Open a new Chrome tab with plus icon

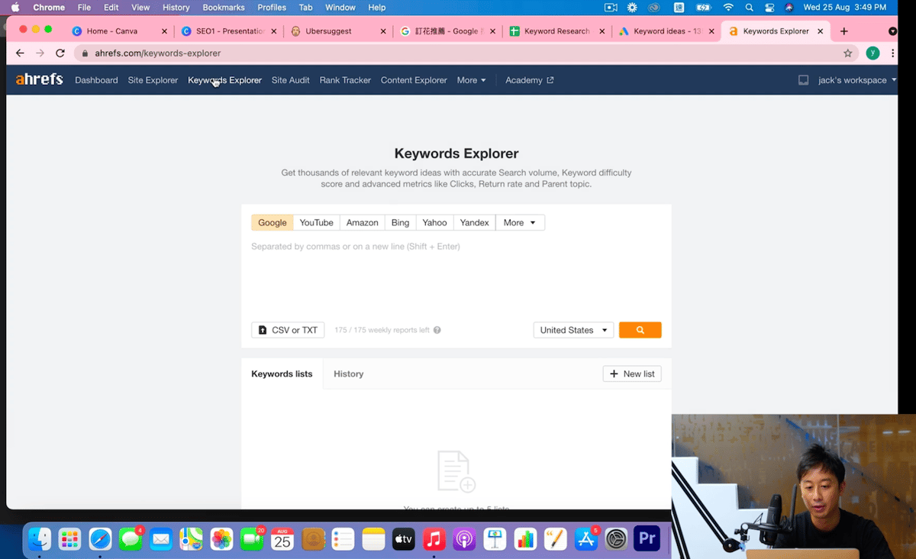point(843,31)
